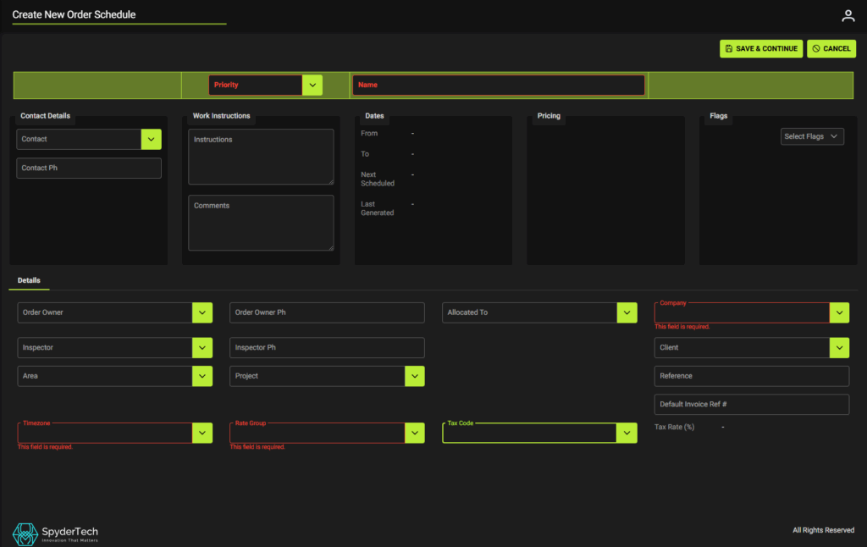Viewport: 867px width, 547px height.
Task: Click the Timezone dropdown chevron
Action: [202, 433]
